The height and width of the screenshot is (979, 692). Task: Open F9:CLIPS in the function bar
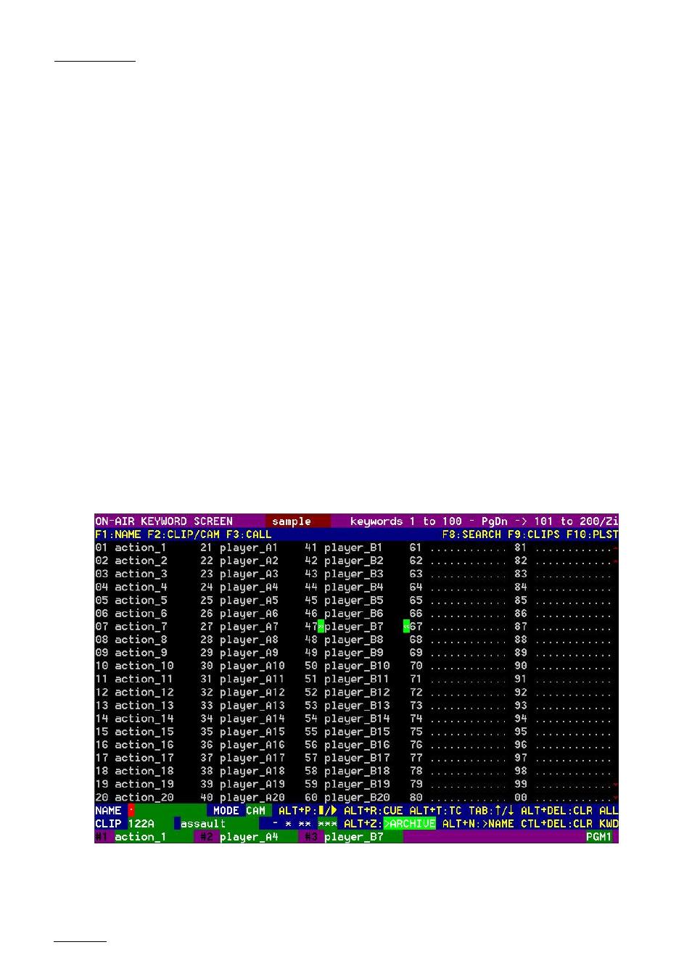click(534, 534)
